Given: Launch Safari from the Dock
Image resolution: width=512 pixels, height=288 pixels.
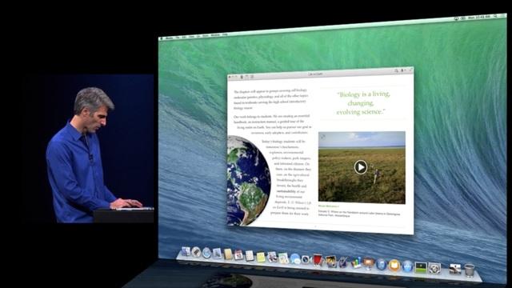Looking at the screenshot, I should point(206,253).
